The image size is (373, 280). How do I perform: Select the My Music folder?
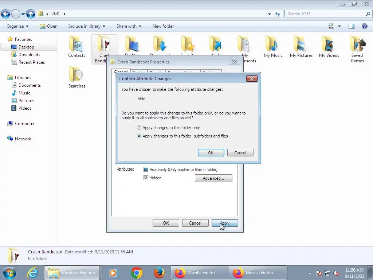click(273, 47)
